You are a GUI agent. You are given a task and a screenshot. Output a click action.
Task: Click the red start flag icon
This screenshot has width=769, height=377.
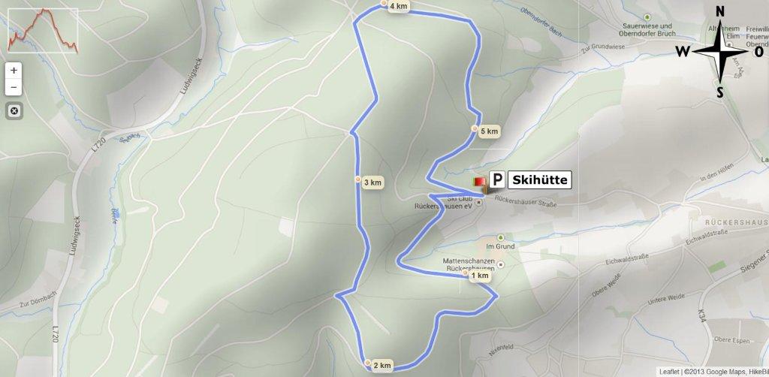[x=479, y=182]
